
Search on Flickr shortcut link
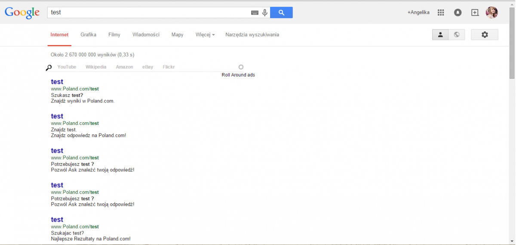coord(169,67)
